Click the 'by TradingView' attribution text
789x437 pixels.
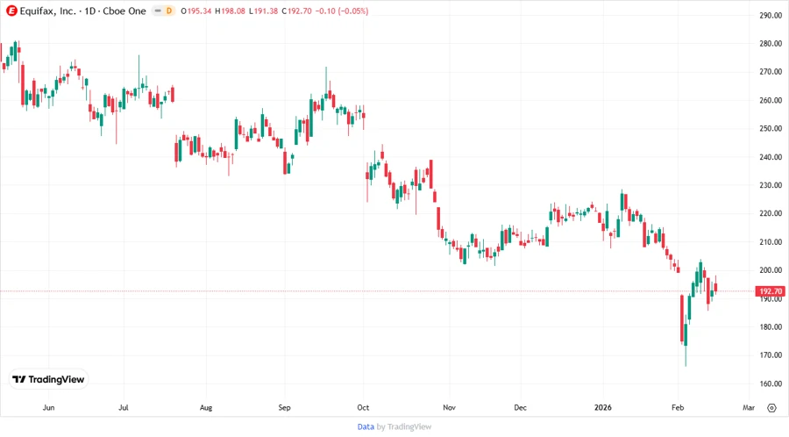click(x=404, y=427)
